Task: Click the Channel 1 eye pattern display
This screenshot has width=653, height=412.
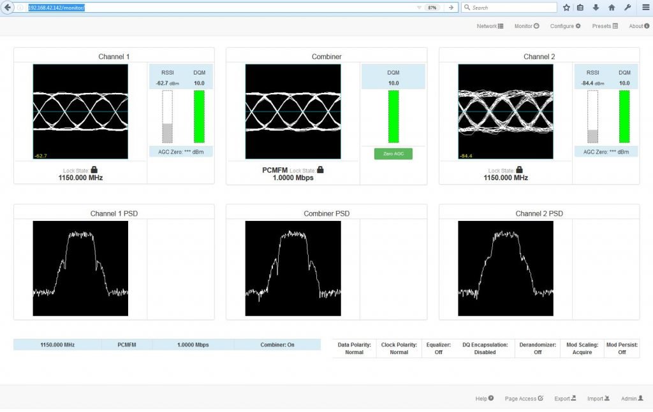Action: [x=80, y=111]
